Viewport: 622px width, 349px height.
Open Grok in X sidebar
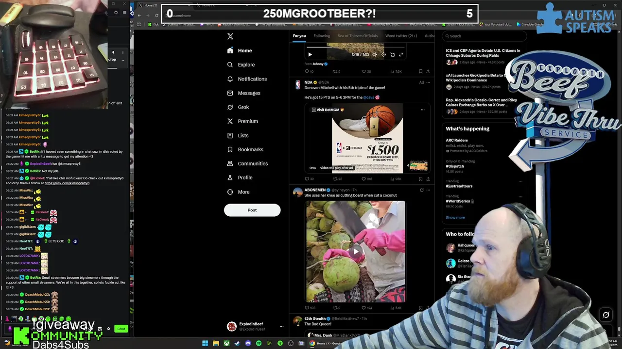pos(238,107)
